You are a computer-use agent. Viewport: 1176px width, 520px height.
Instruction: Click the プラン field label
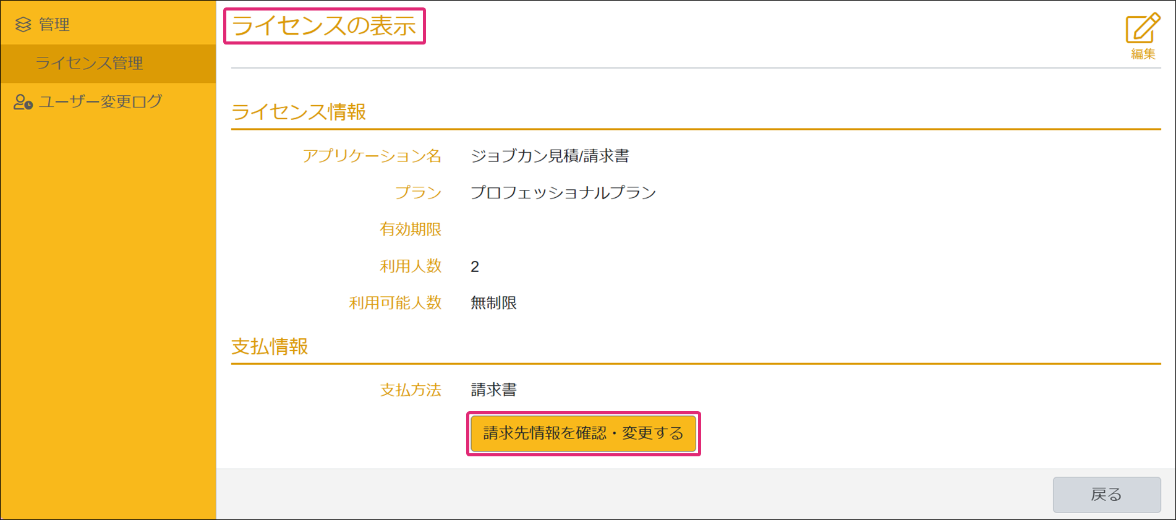(418, 193)
